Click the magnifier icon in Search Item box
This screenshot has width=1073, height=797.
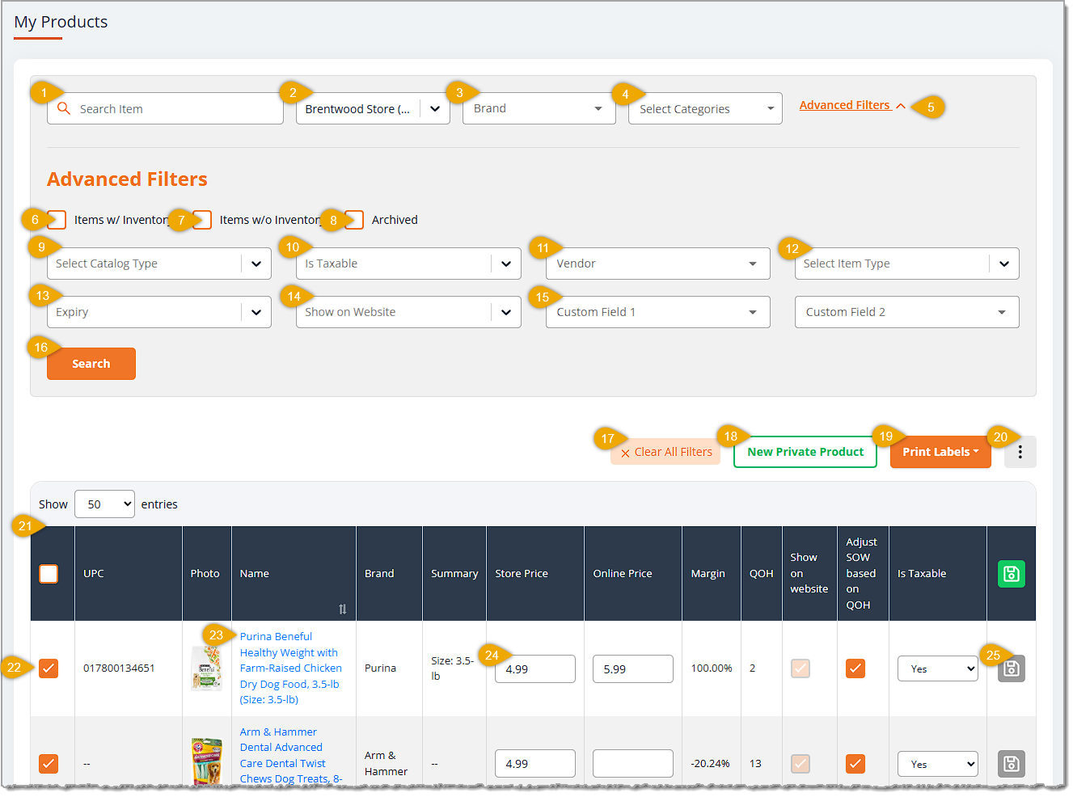coord(64,108)
